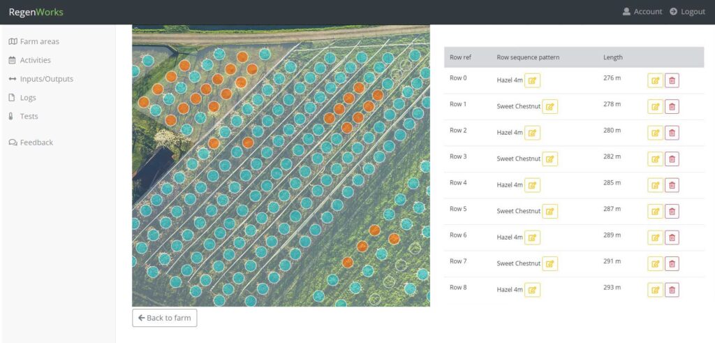Delete Row 3 using its trash icon

tap(672, 159)
